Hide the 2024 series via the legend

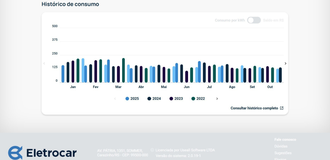point(154,99)
